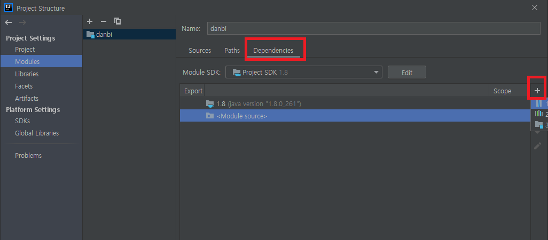
Task: Open SDKs under Platform Settings
Action: (x=22, y=121)
